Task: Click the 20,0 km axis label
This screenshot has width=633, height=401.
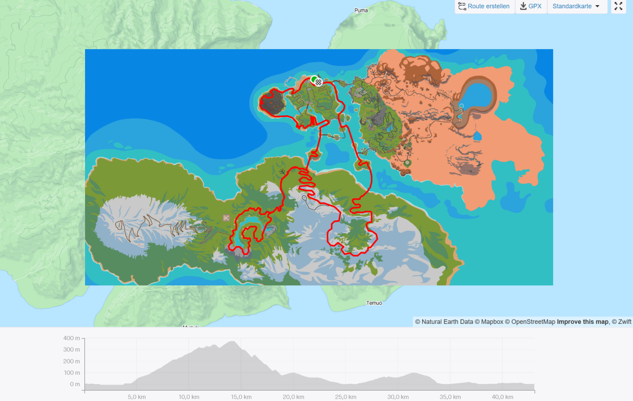Action: 294,397
